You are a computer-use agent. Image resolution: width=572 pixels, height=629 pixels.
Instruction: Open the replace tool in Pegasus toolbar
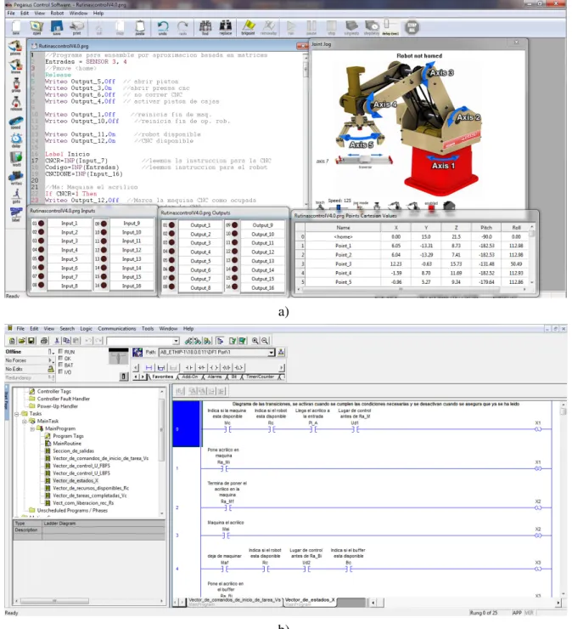tap(226, 27)
